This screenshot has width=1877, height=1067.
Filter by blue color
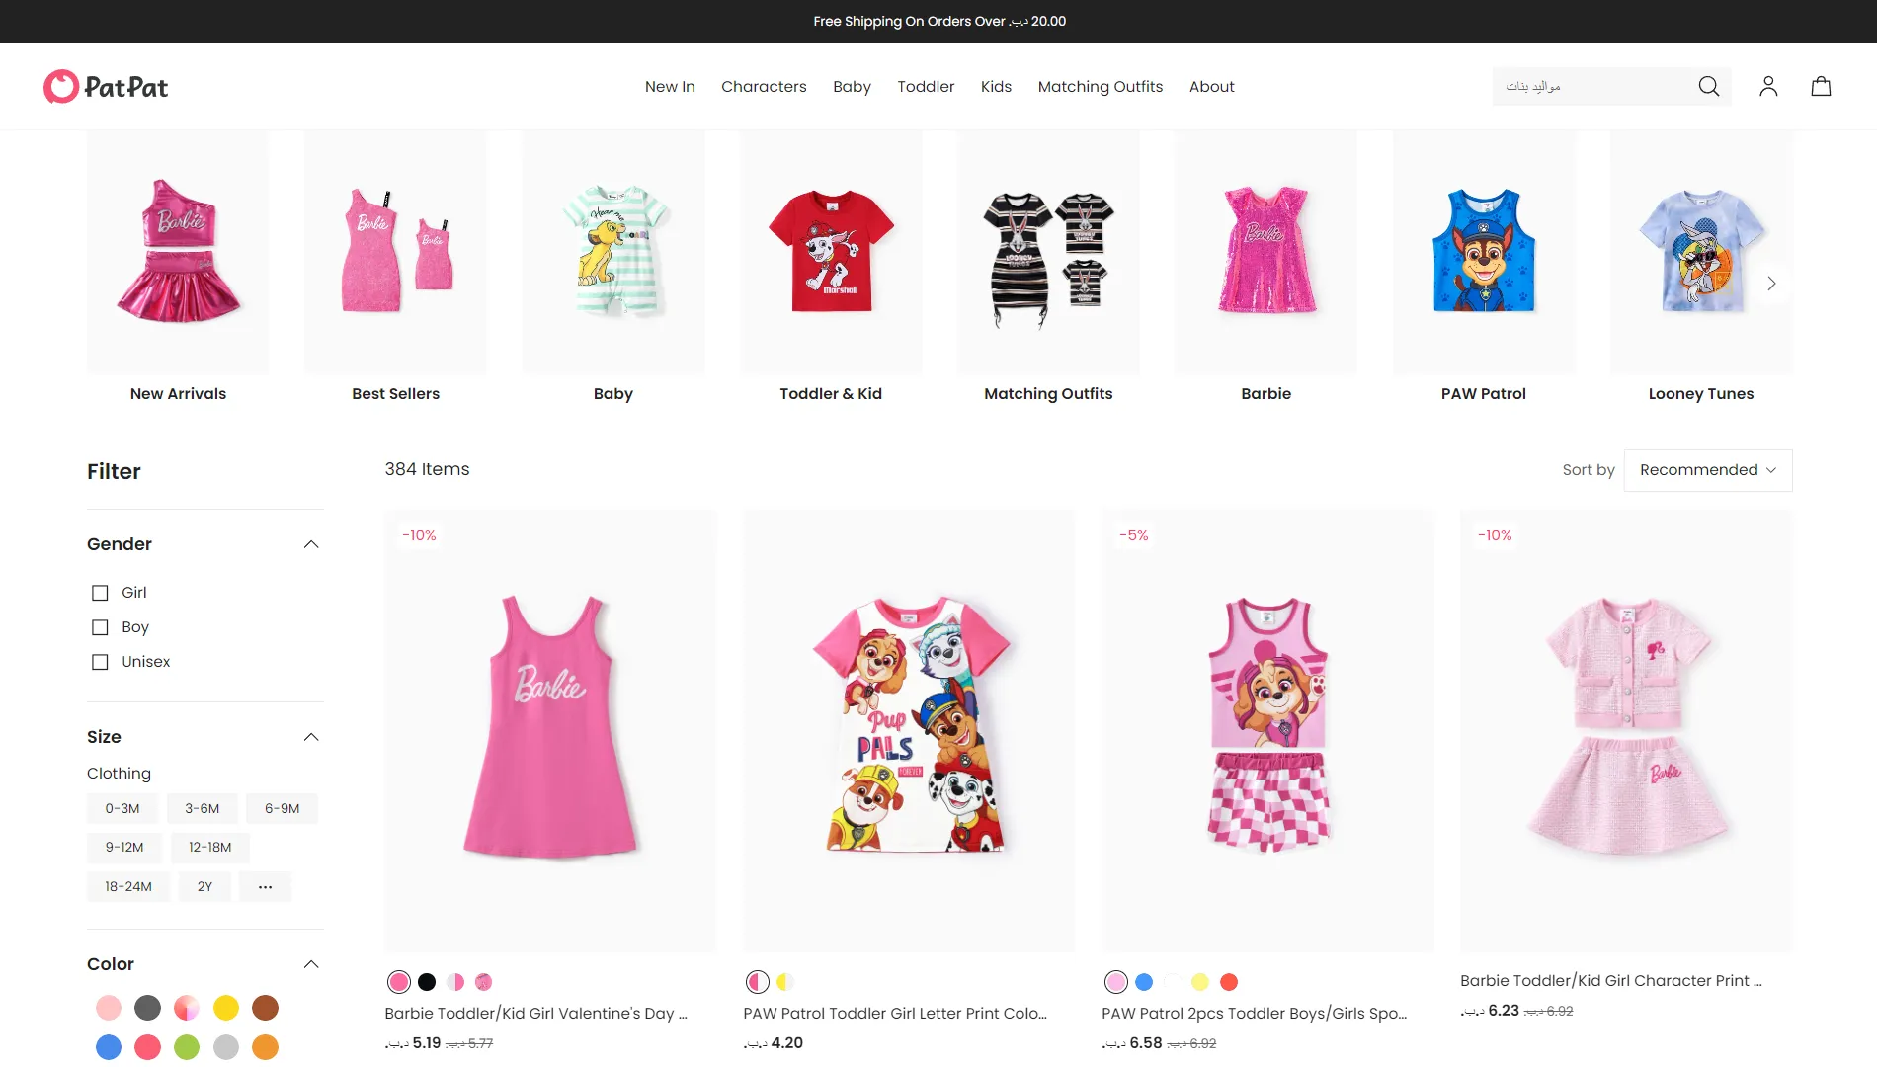[109, 1047]
